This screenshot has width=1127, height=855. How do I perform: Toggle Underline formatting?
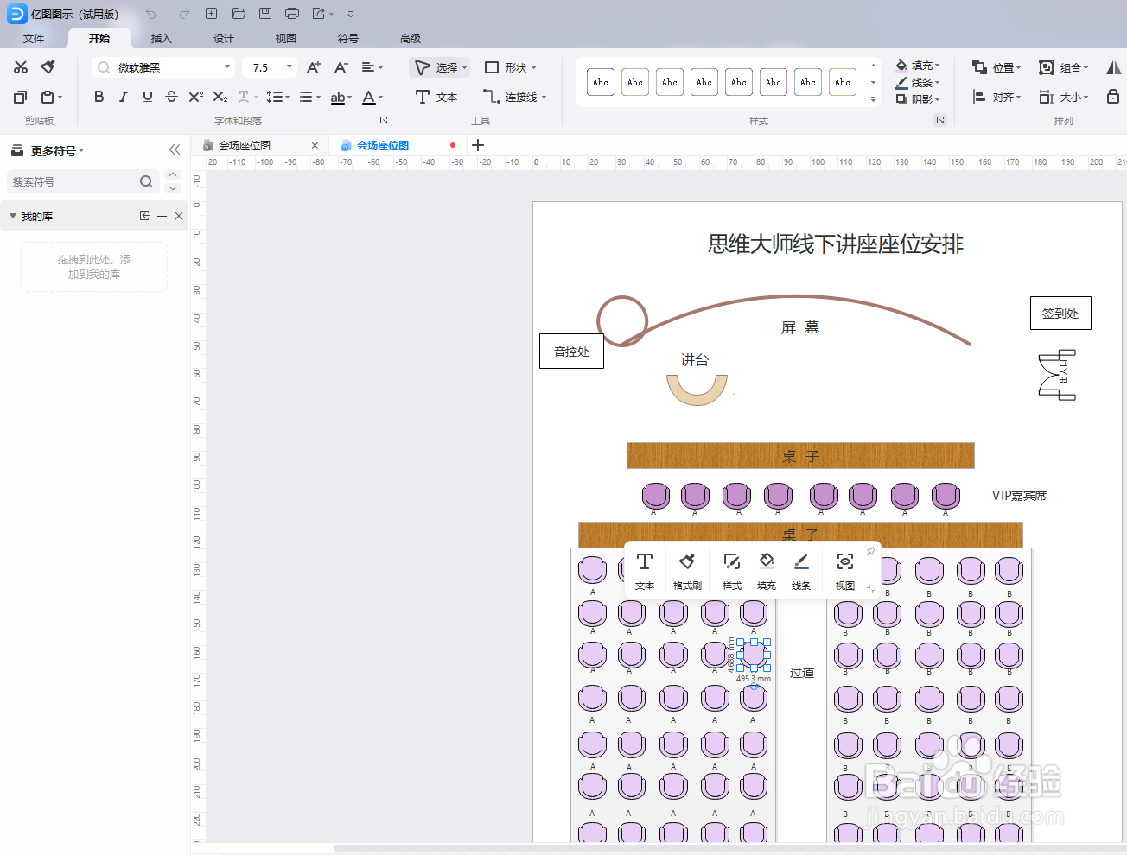click(148, 97)
